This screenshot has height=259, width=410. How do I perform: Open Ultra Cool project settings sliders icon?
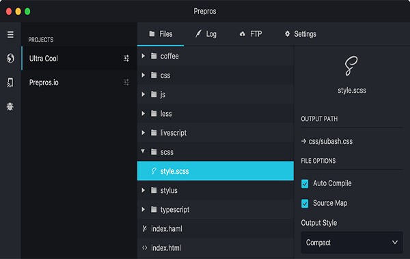[126, 58]
